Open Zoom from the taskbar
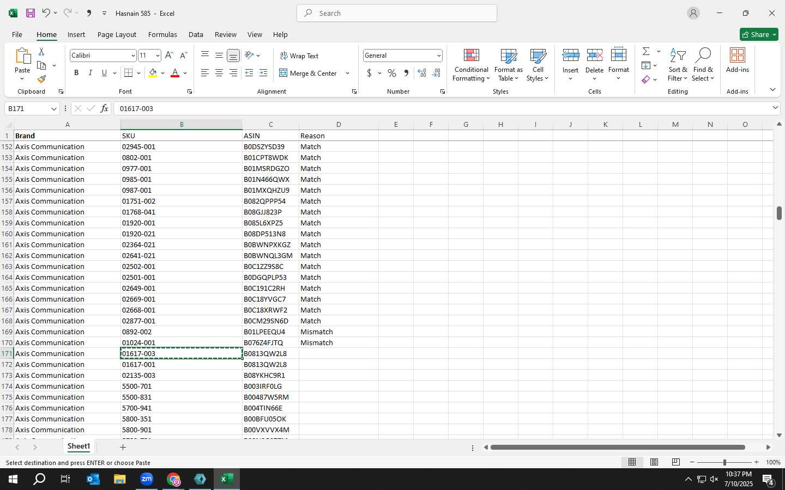The image size is (785, 490). point(147,479)
